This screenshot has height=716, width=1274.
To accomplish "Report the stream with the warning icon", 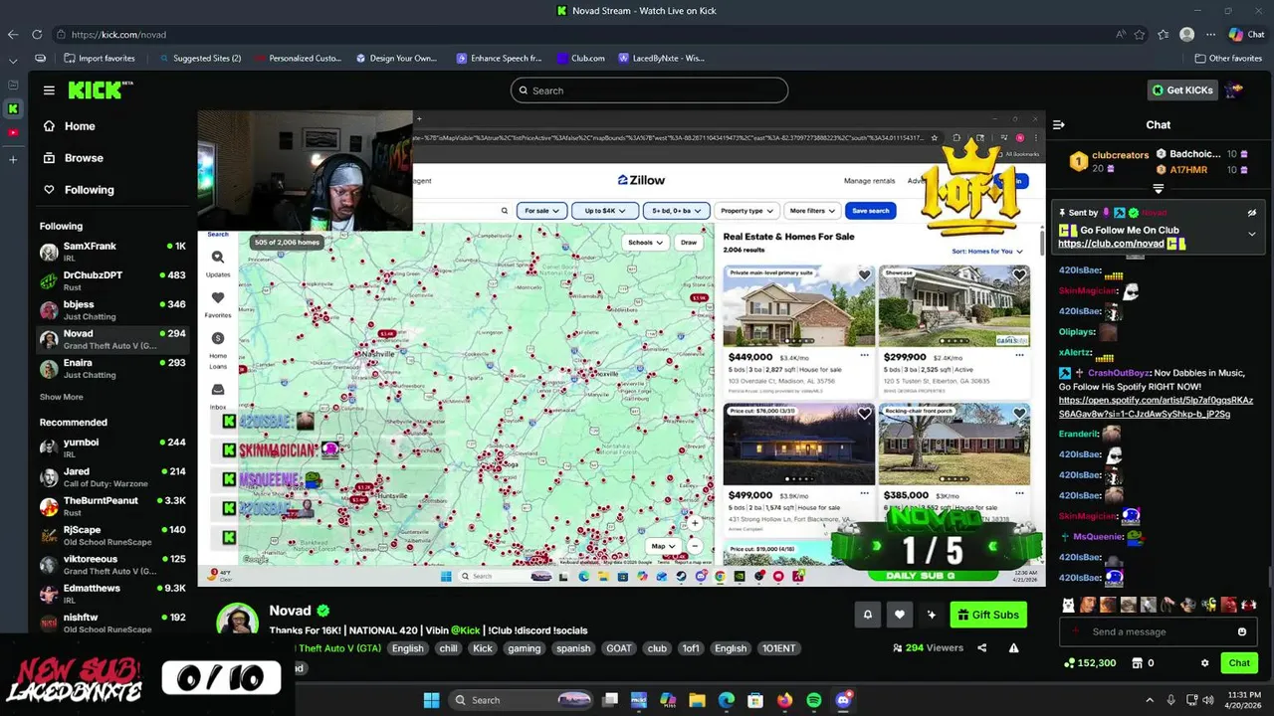I will tap(1013, 647).
